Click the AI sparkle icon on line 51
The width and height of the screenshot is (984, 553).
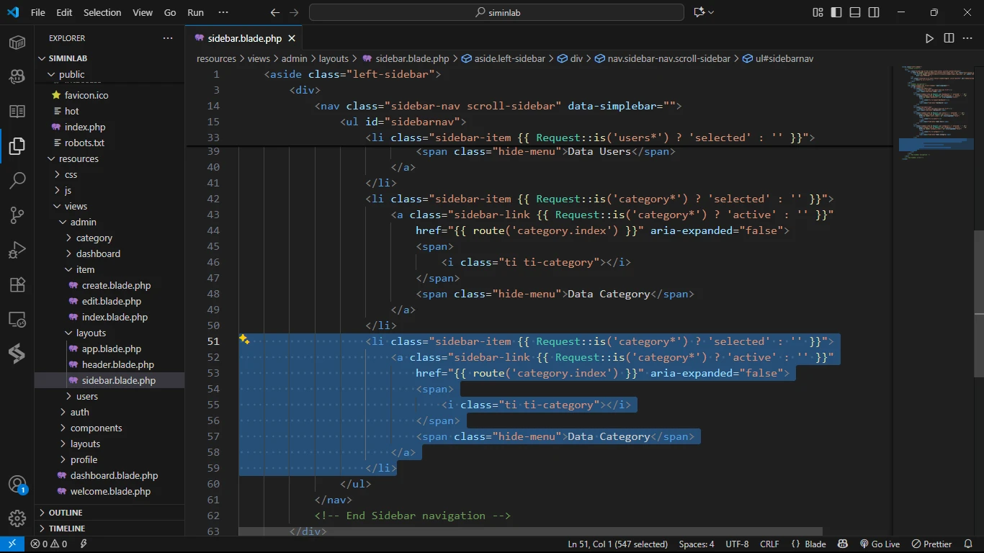(x=244, y=339)
